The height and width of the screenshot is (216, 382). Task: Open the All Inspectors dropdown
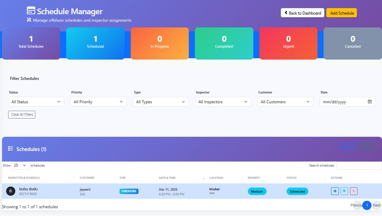(x=223, y=102)
